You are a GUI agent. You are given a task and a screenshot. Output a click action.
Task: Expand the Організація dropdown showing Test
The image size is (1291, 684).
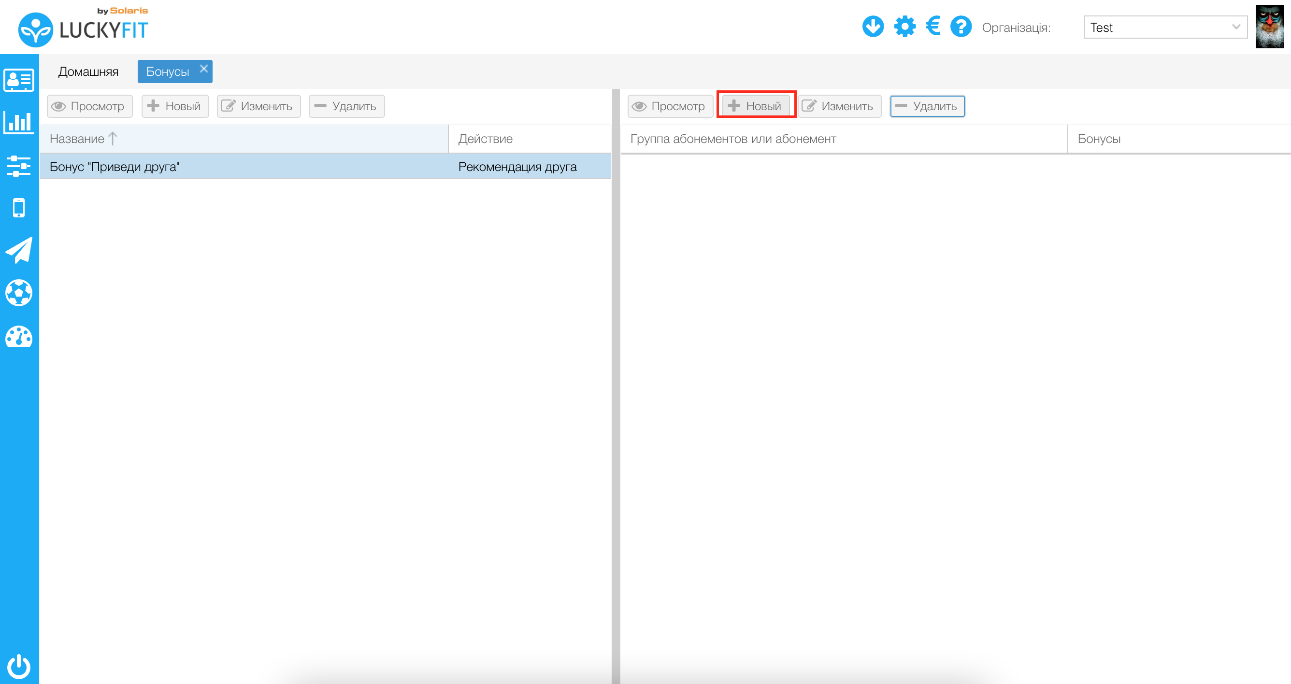click(x=1164, y=27)
